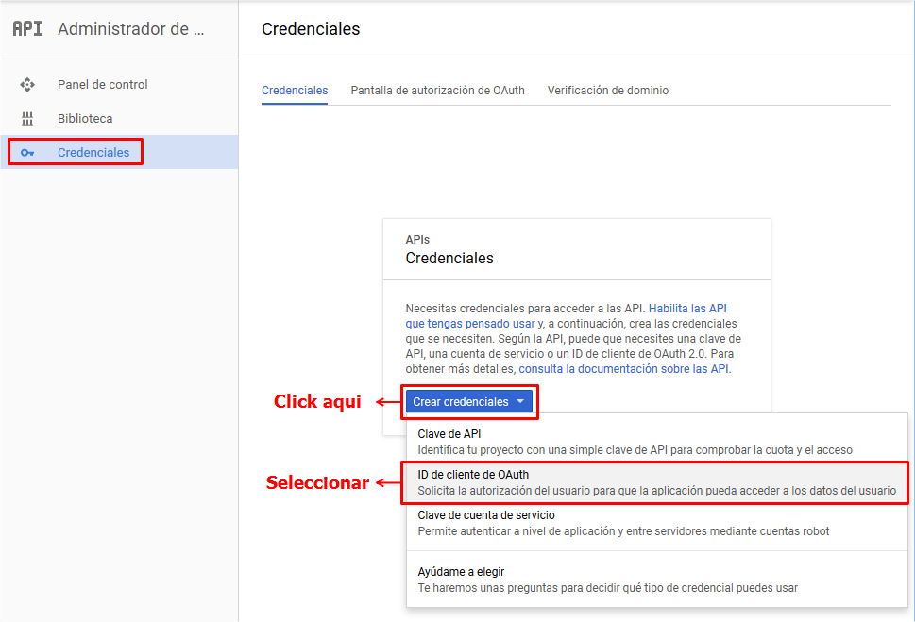Click the 'Administrador de ...' header title

point(130,29)
